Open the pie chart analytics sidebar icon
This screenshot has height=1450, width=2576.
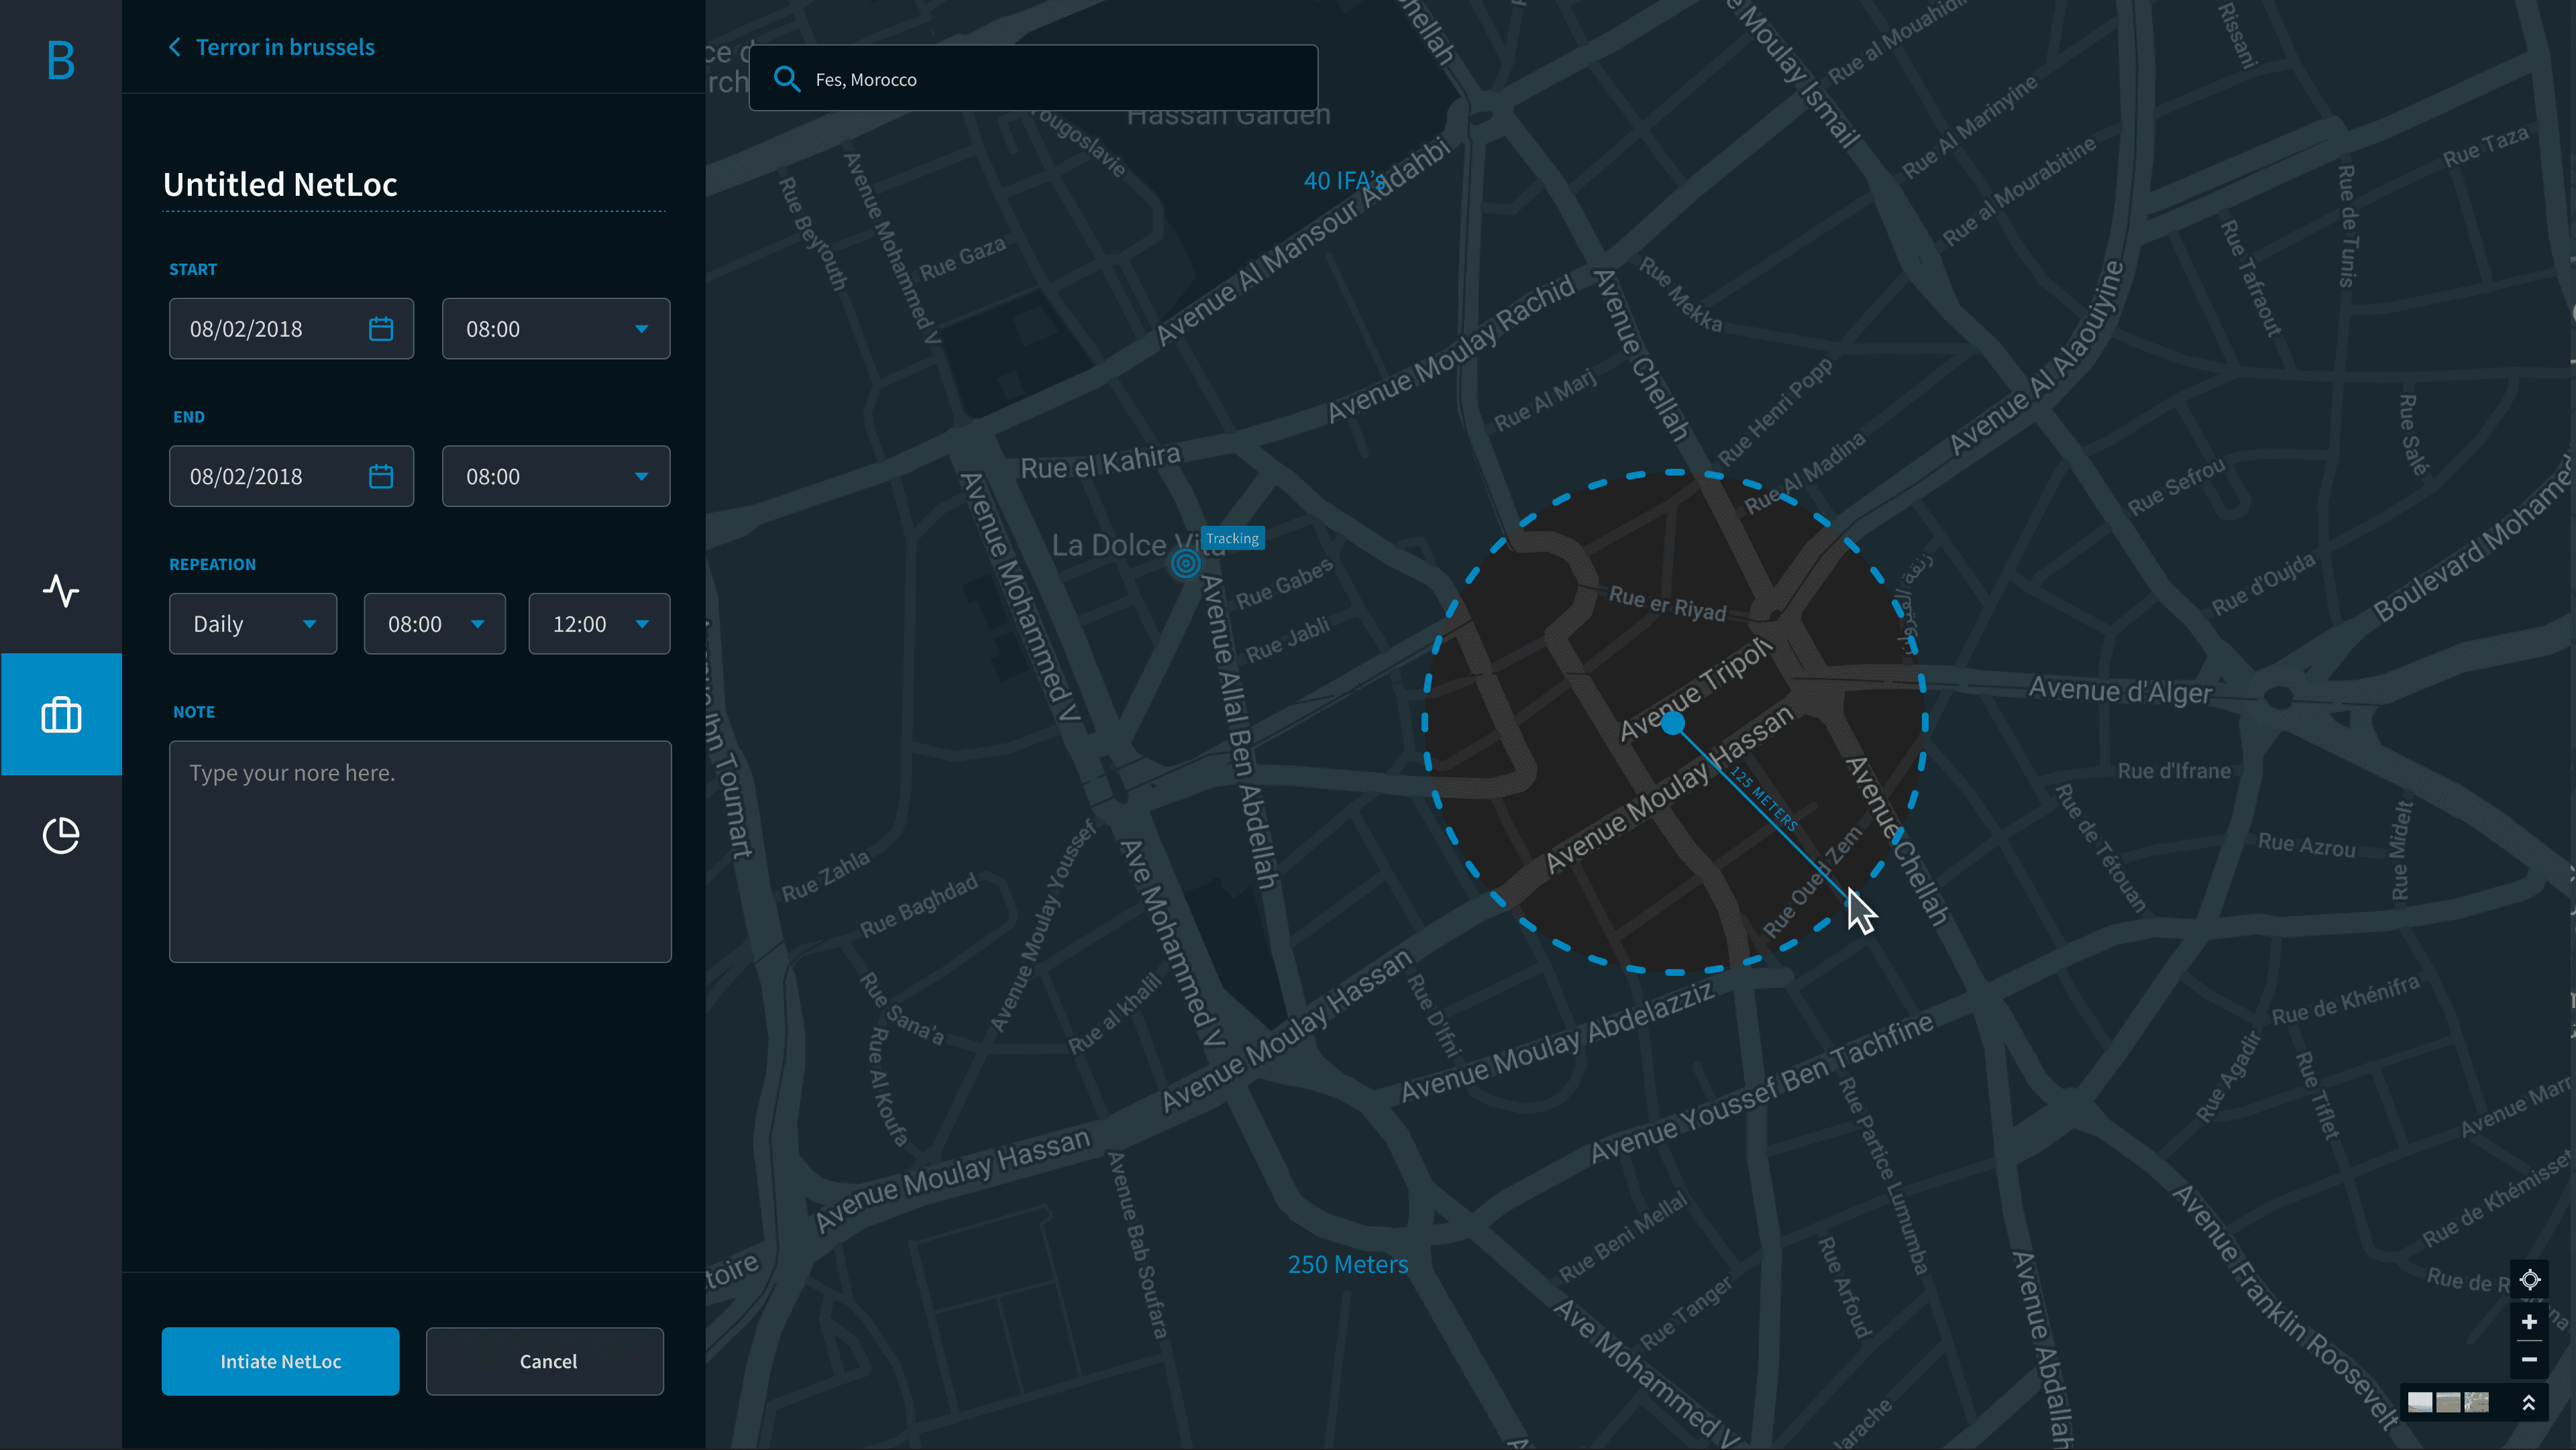(61, 835)
